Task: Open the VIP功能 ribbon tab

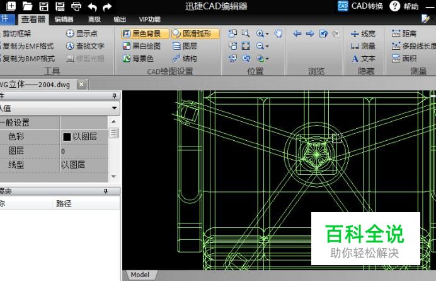Action: click(x=149, y=19)
